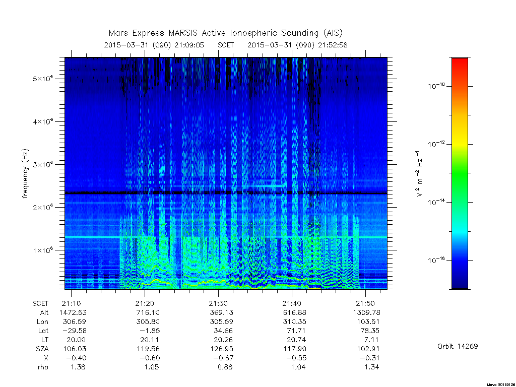This screenshot has height=387, width=516.
Task: Click the end time 21:52:58 label
Action: [x=333, y=45]
